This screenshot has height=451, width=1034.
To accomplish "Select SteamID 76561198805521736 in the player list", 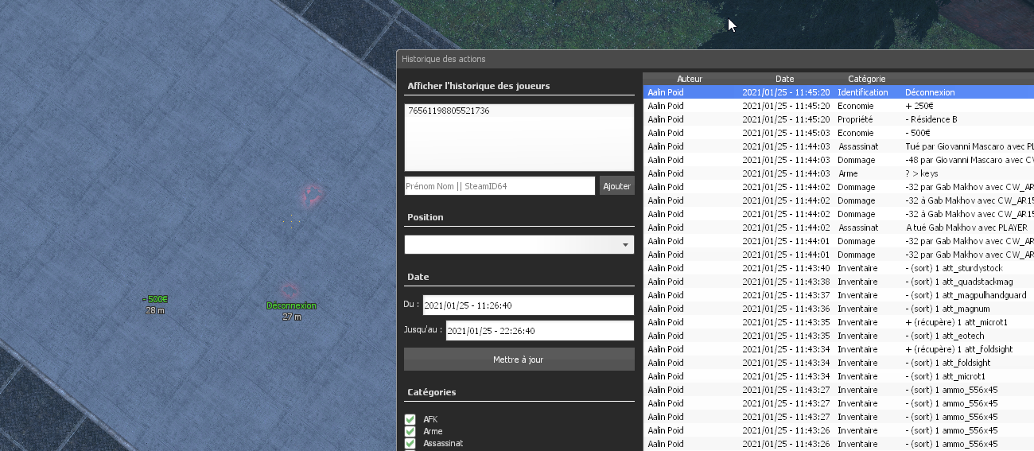I will pyautogui.click(x=519, y=111).
